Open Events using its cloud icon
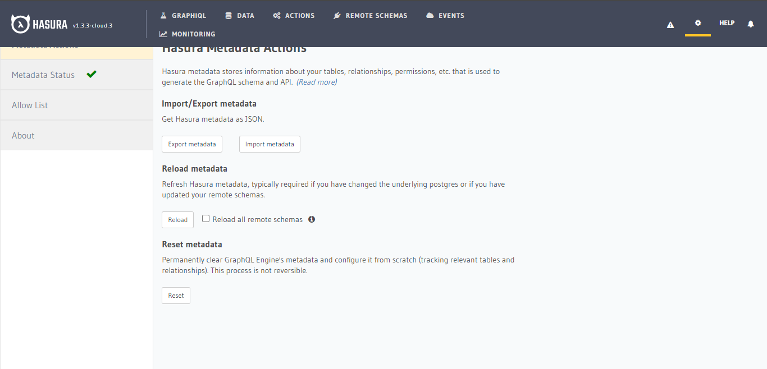Image resolution: width=767 pixels, height=369 pixels. [428, 15]
